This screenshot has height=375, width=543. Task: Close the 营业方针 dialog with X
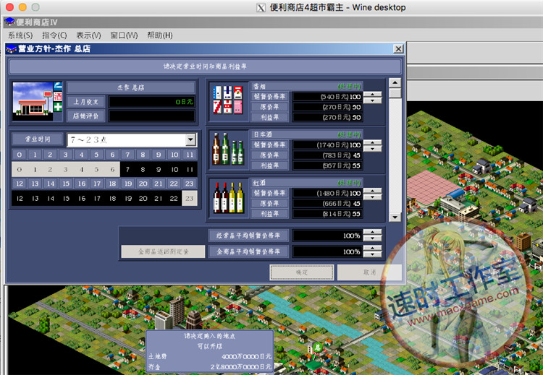(x=399, y=48)
